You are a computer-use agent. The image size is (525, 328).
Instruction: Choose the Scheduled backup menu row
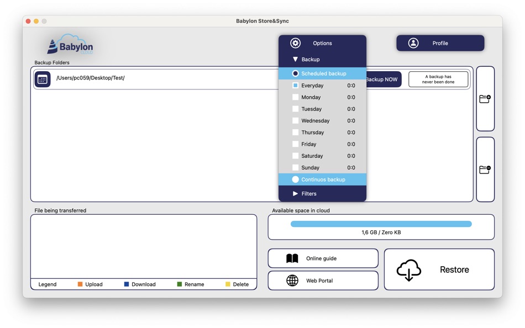coord(322,73)
